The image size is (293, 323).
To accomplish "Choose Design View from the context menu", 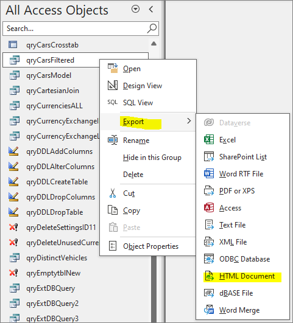I will coord(148,85).
